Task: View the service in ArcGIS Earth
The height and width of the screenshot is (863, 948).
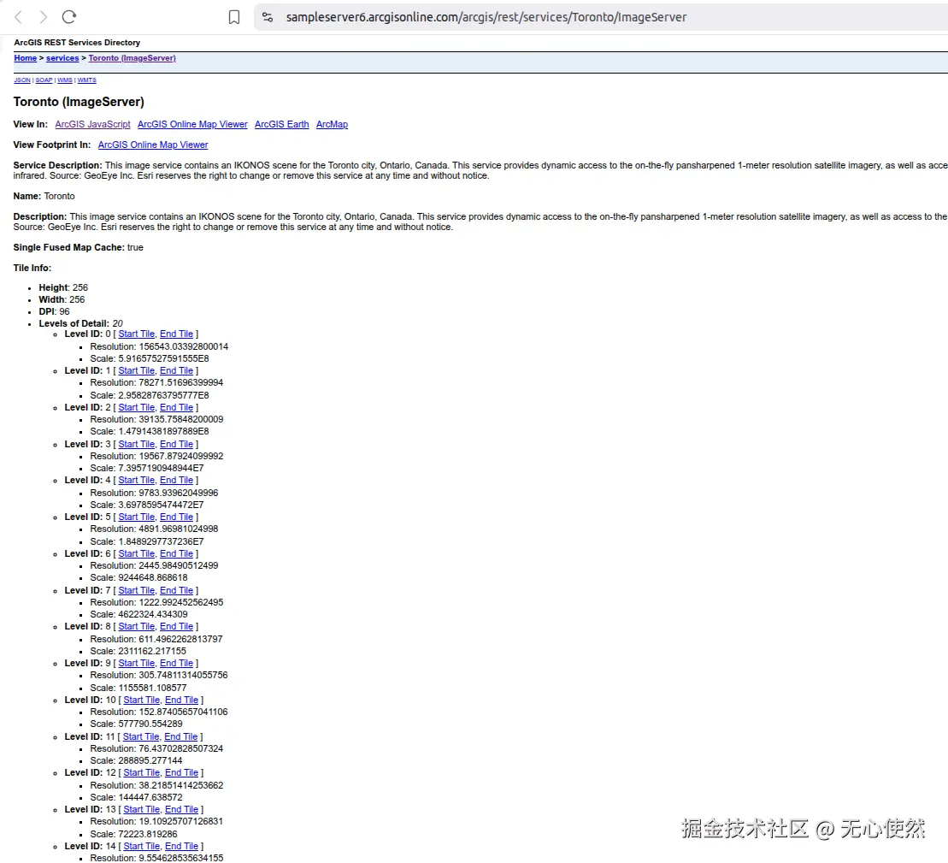Action: point(282,124)
